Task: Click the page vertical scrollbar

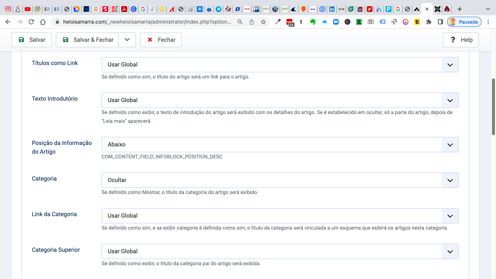Action: tap(493, 107)
